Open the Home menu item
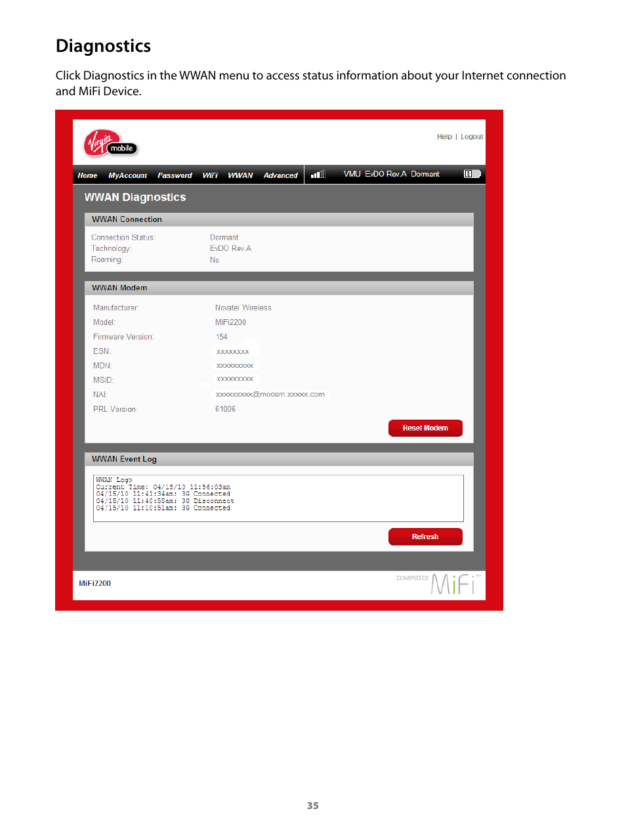This screenshot has width=626, height=834. click(x=87, y=175)
